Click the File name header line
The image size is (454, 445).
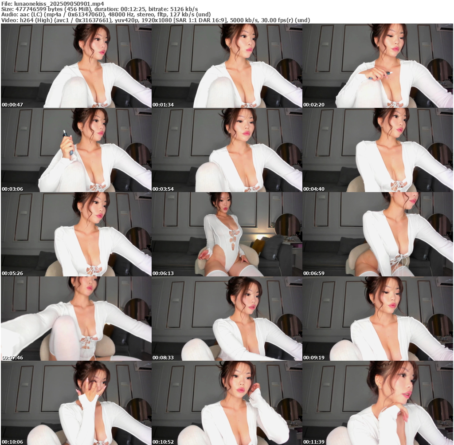(46, 4)
